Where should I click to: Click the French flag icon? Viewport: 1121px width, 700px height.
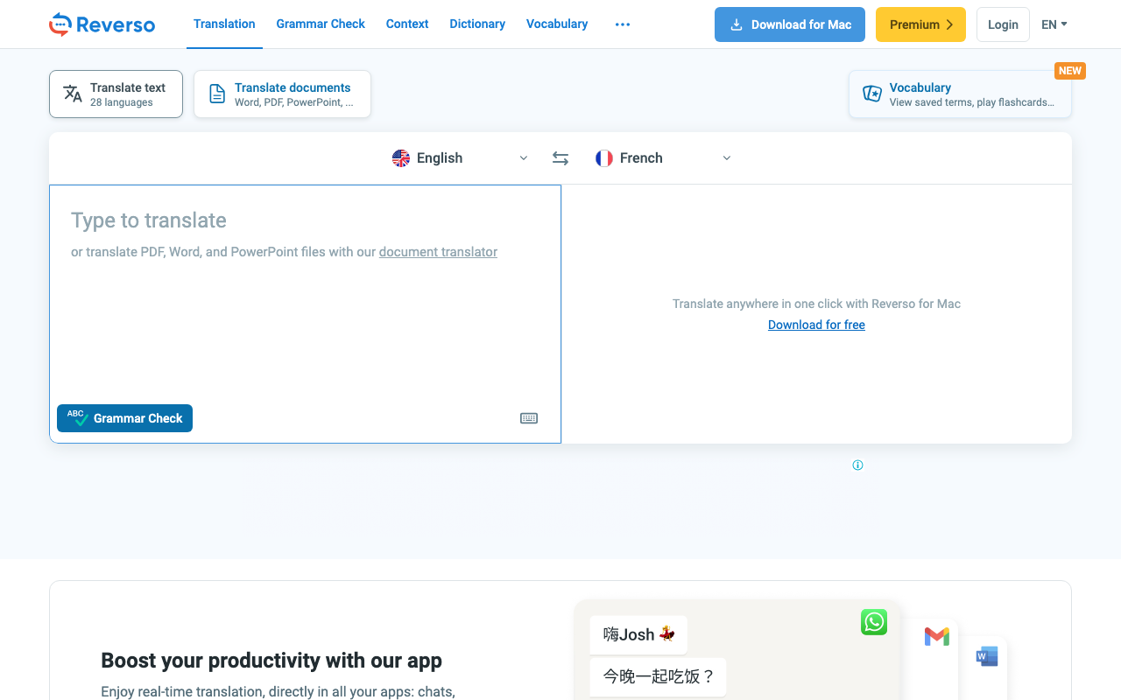pos(604,158)
